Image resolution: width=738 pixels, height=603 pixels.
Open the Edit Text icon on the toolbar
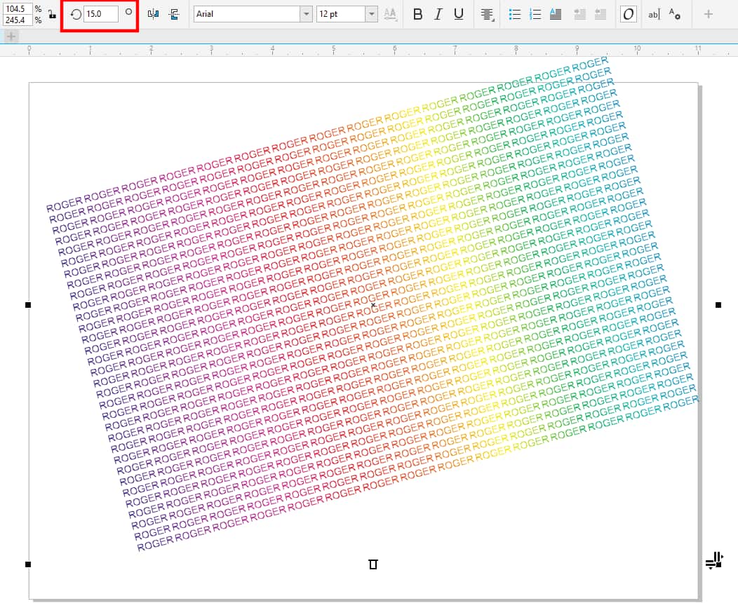pos(652,13)
